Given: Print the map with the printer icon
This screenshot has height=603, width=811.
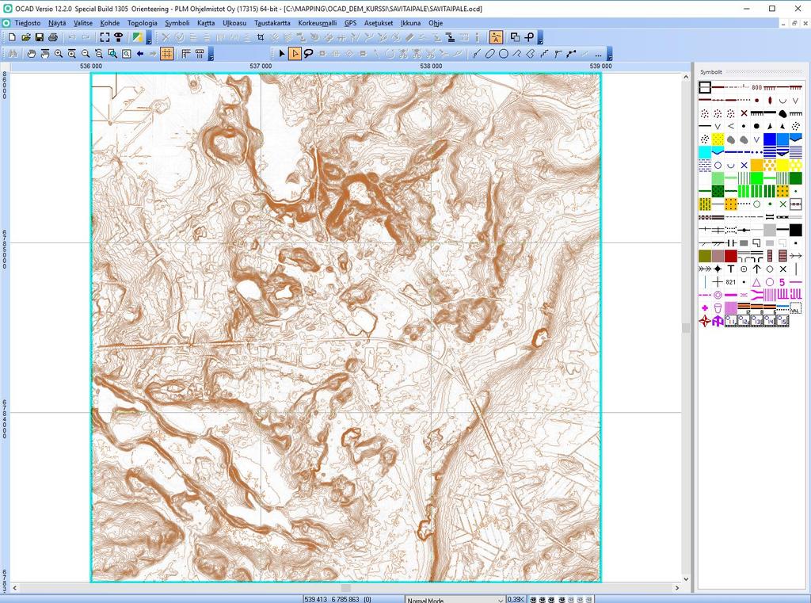Looking at the screenshot, I should pyautogui.click(x=52, y=37).
